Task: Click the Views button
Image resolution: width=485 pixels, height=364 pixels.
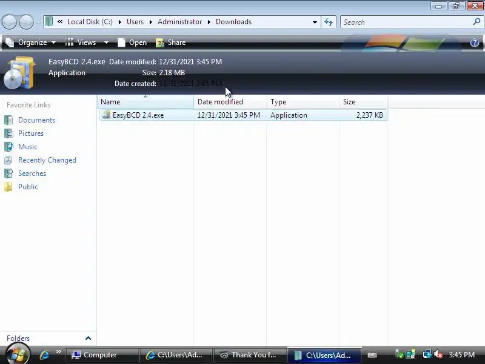Action: tap(81, 42)
